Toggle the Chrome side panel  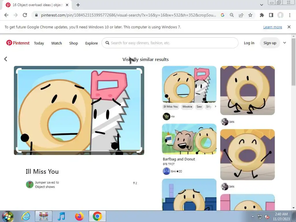pos(271,15)
